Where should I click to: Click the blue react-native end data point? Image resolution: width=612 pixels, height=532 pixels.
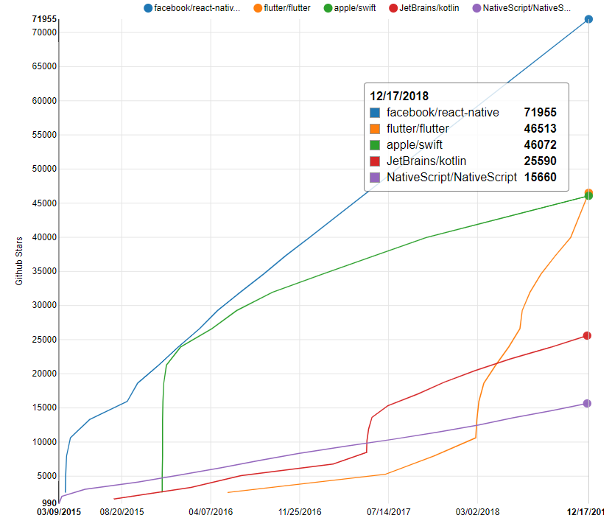[x=588, y=19]
